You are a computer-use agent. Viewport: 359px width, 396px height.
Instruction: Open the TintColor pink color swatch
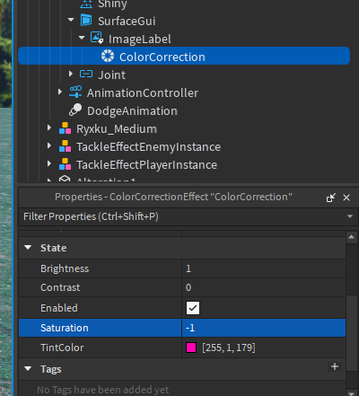pyautogui.click(x=191, y=348)
